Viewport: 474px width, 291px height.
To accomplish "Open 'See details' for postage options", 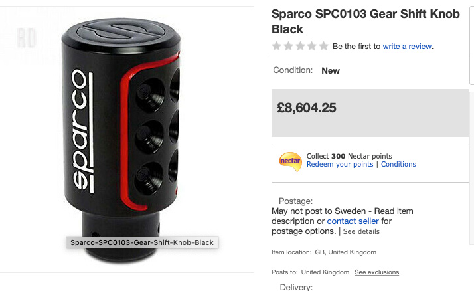I will [x=361, y=232].
